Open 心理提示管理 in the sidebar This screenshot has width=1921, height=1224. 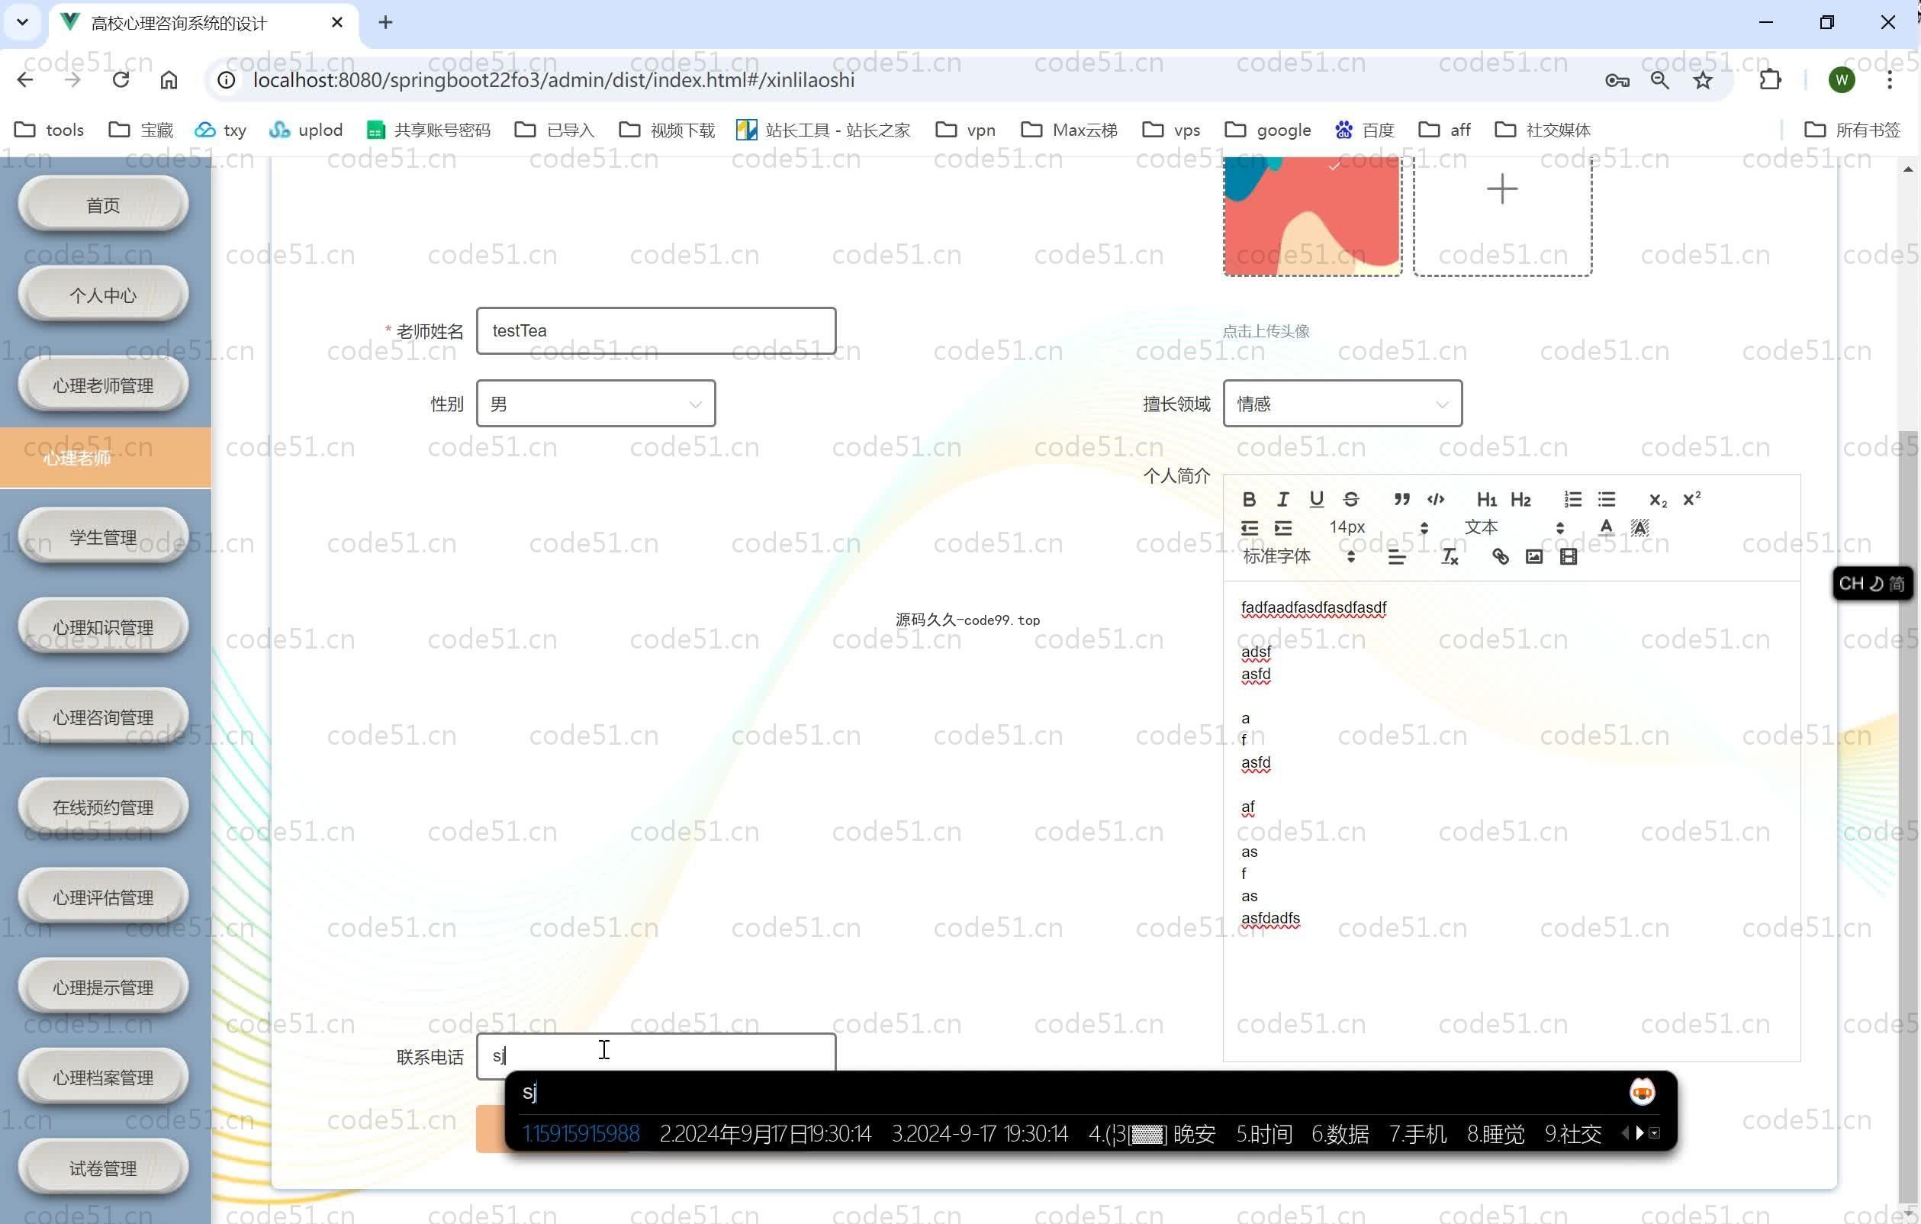pyautogui.click(x=103, y=987)
